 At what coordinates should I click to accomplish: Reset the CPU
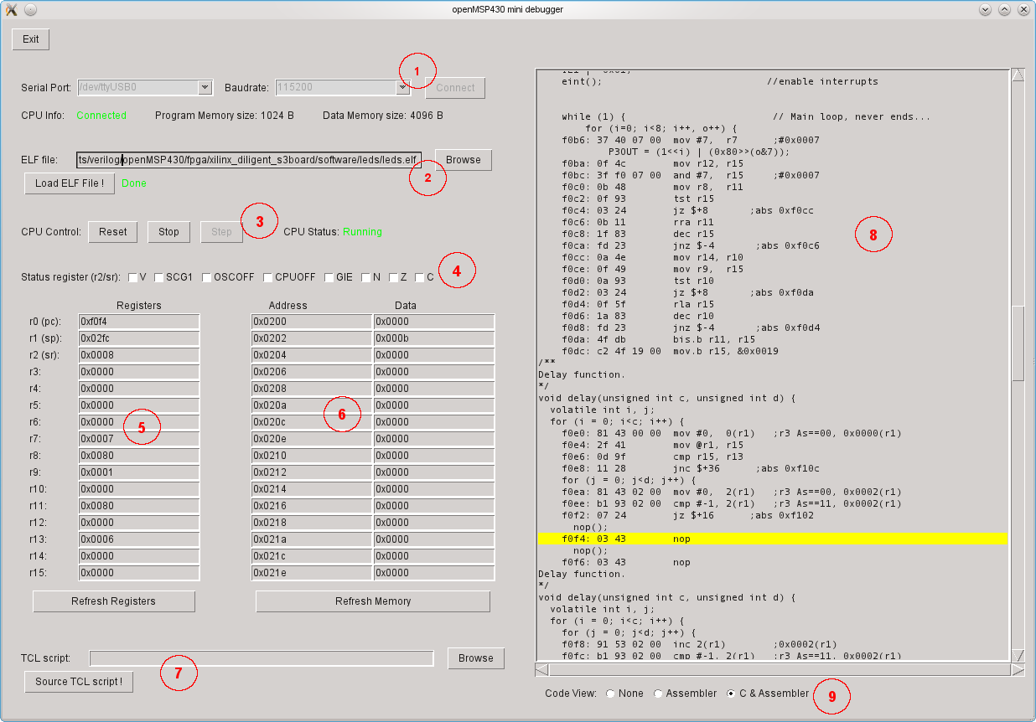(112, 232)
